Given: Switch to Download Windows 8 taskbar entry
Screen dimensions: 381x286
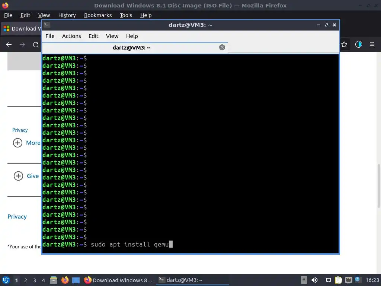Looking at the screenshot, I should pyautogui.click(x=118, y=280).
